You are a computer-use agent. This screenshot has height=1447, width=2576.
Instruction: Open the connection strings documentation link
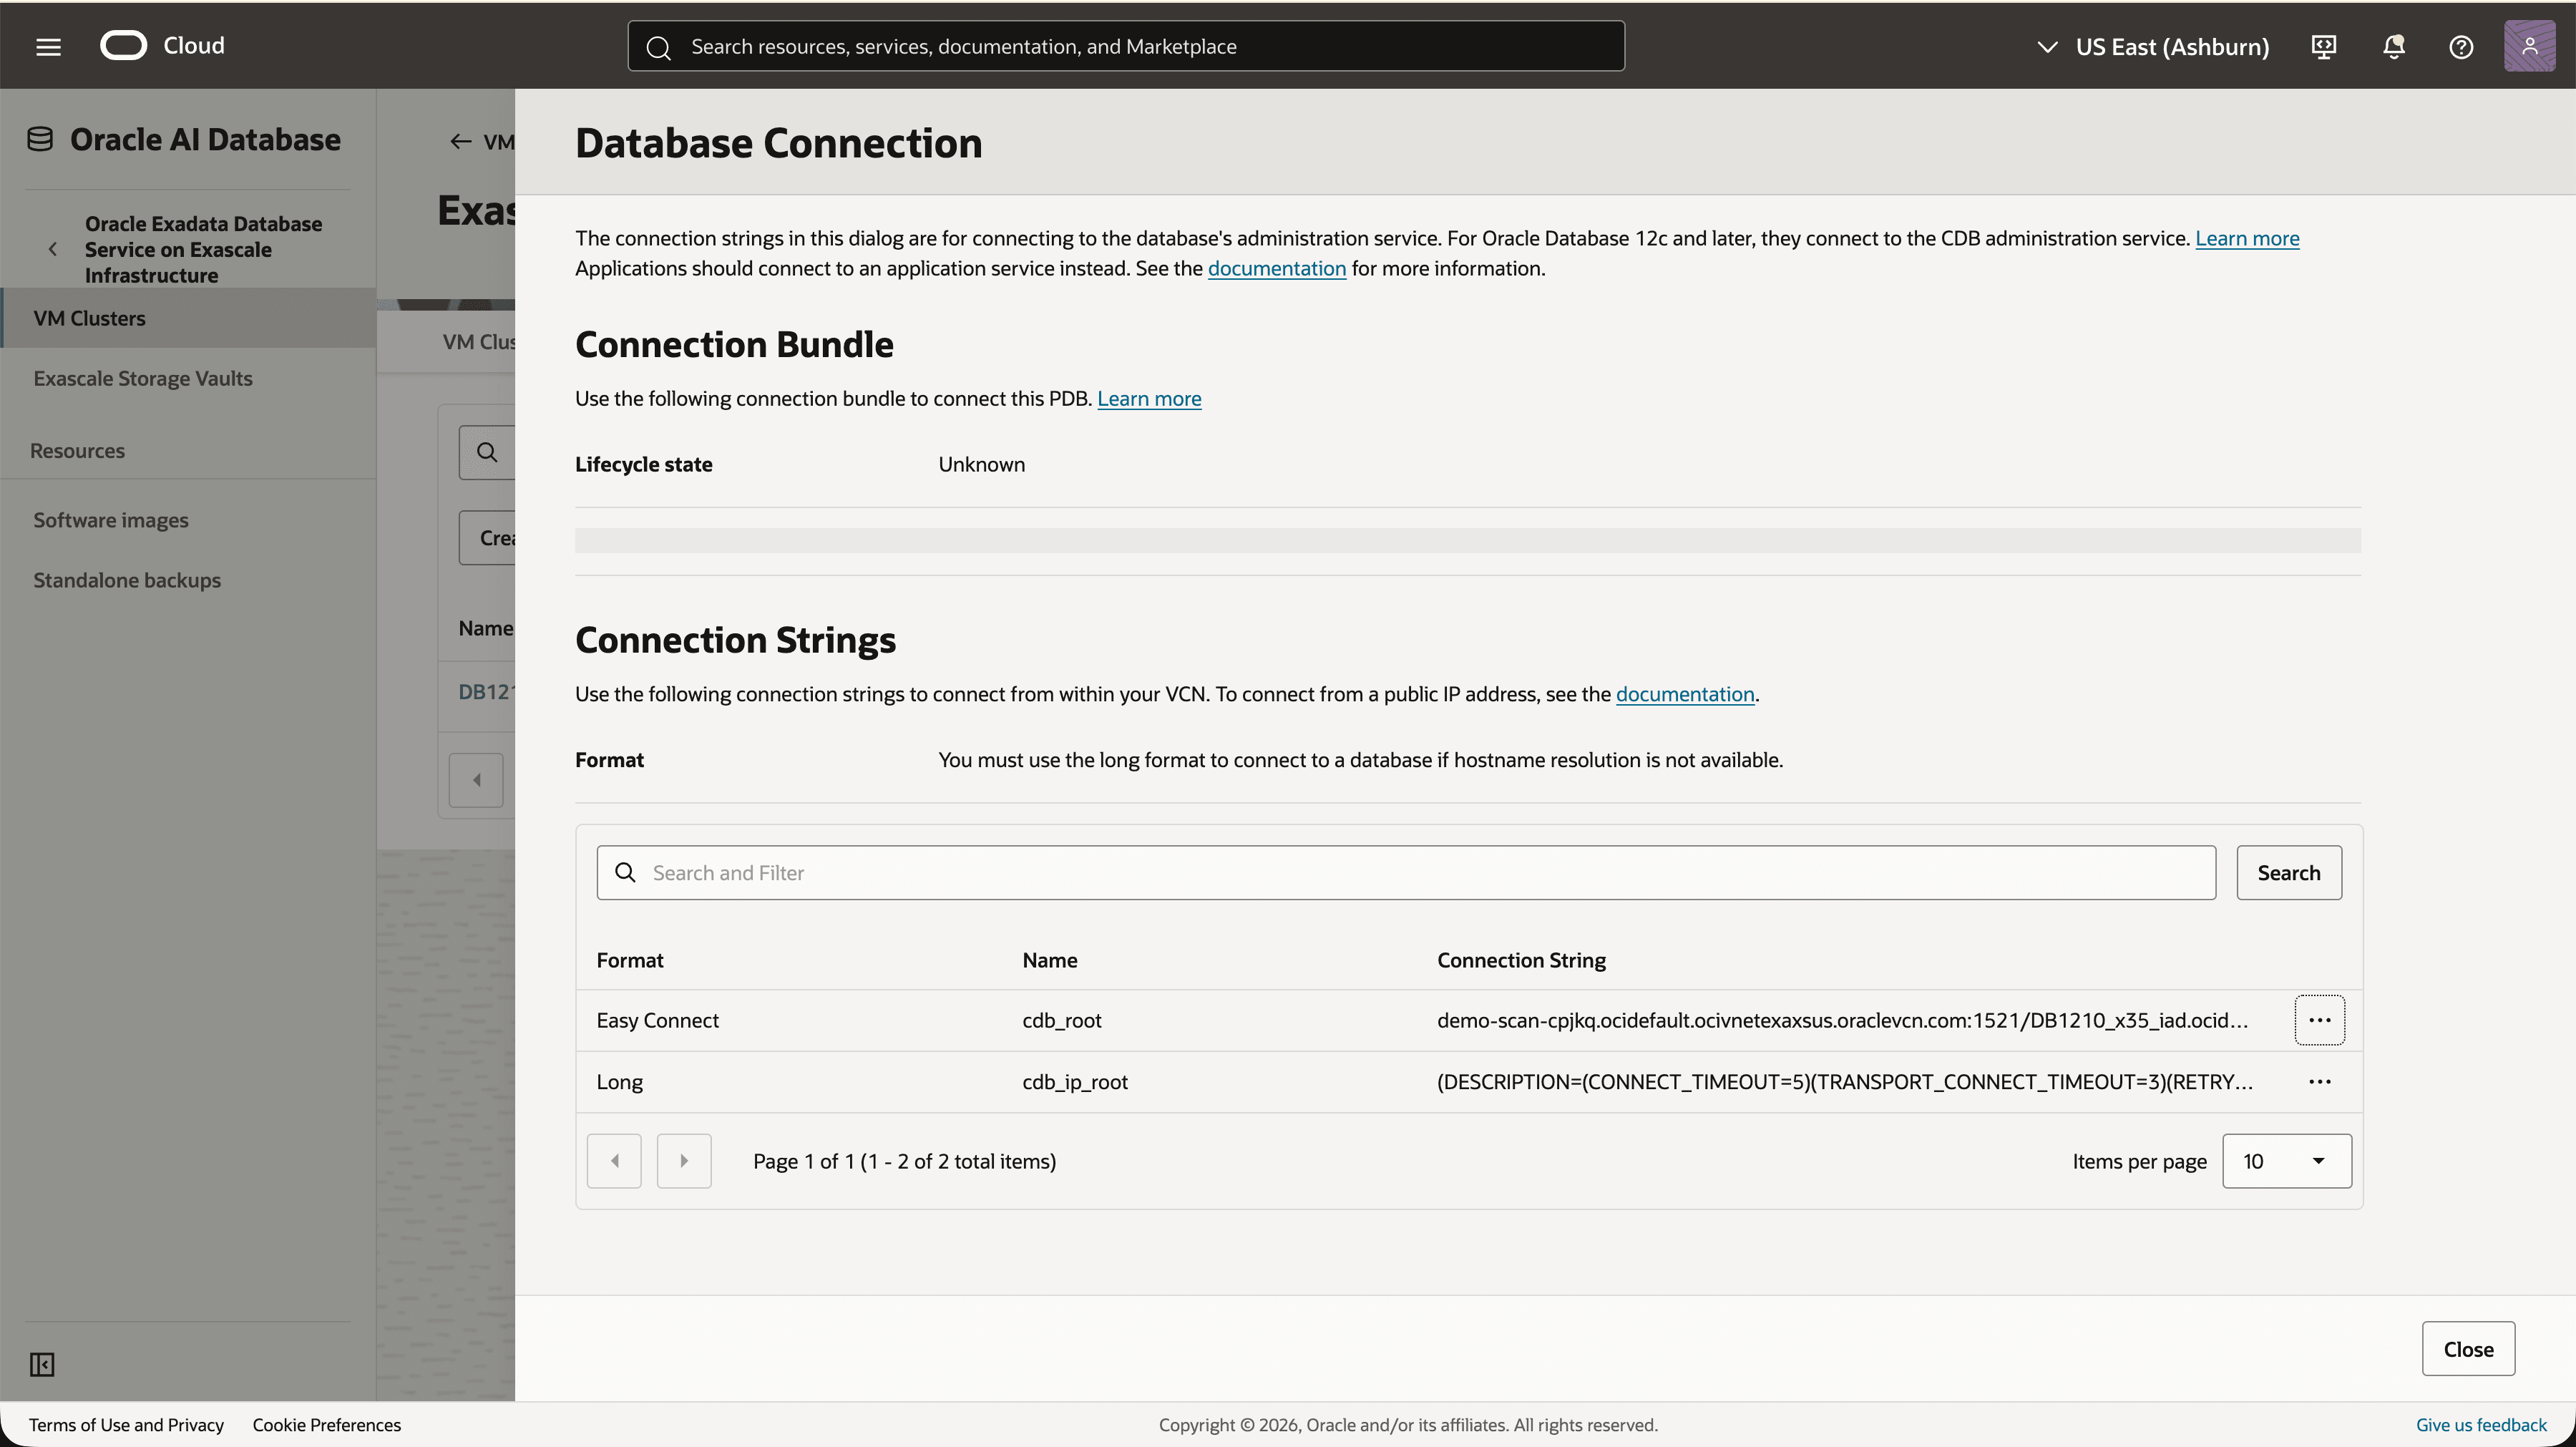pos(1686,694)
